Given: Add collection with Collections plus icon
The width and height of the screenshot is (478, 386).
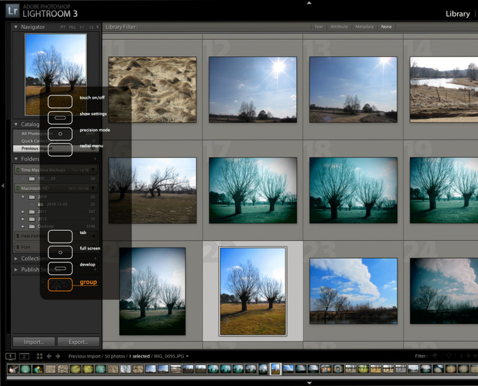Looking at the screenshot, I should [x=96, y=259].
